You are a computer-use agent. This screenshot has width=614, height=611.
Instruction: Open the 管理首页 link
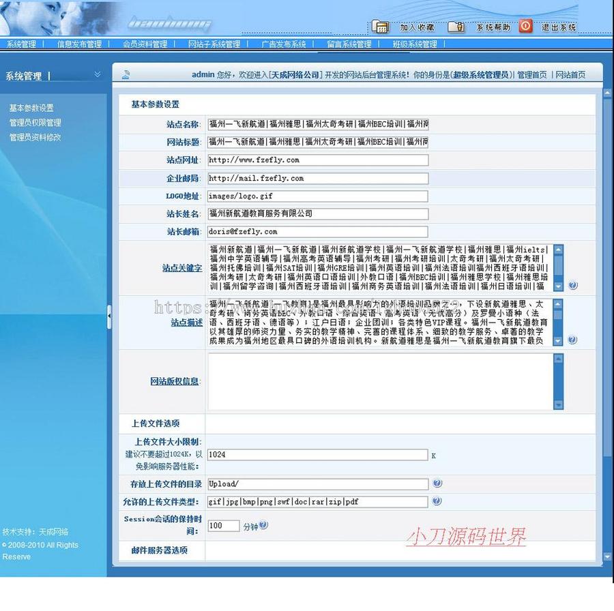tap(534, 74)
